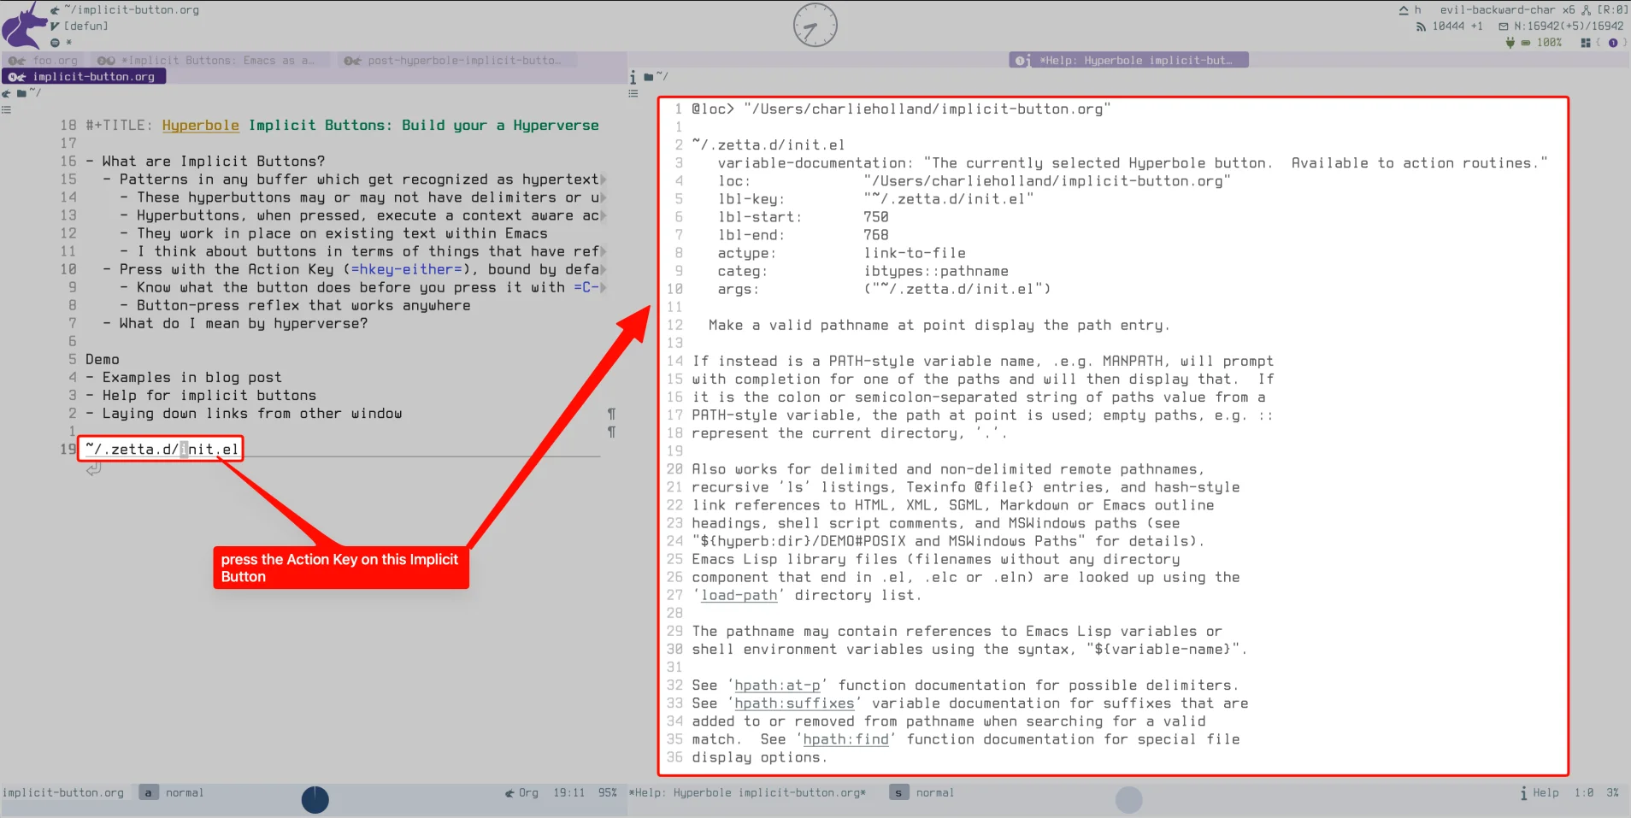Image resolution: width=1631 pixels, height=818 pixels.
Task: Click the return arrow icon below init.el line
Action: (x=94, y=468)
